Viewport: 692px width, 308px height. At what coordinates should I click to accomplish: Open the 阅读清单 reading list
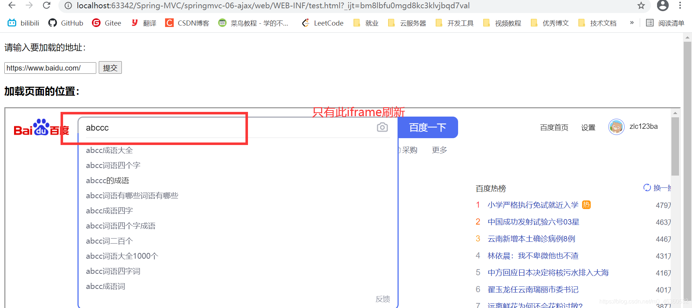pos(665,23)
